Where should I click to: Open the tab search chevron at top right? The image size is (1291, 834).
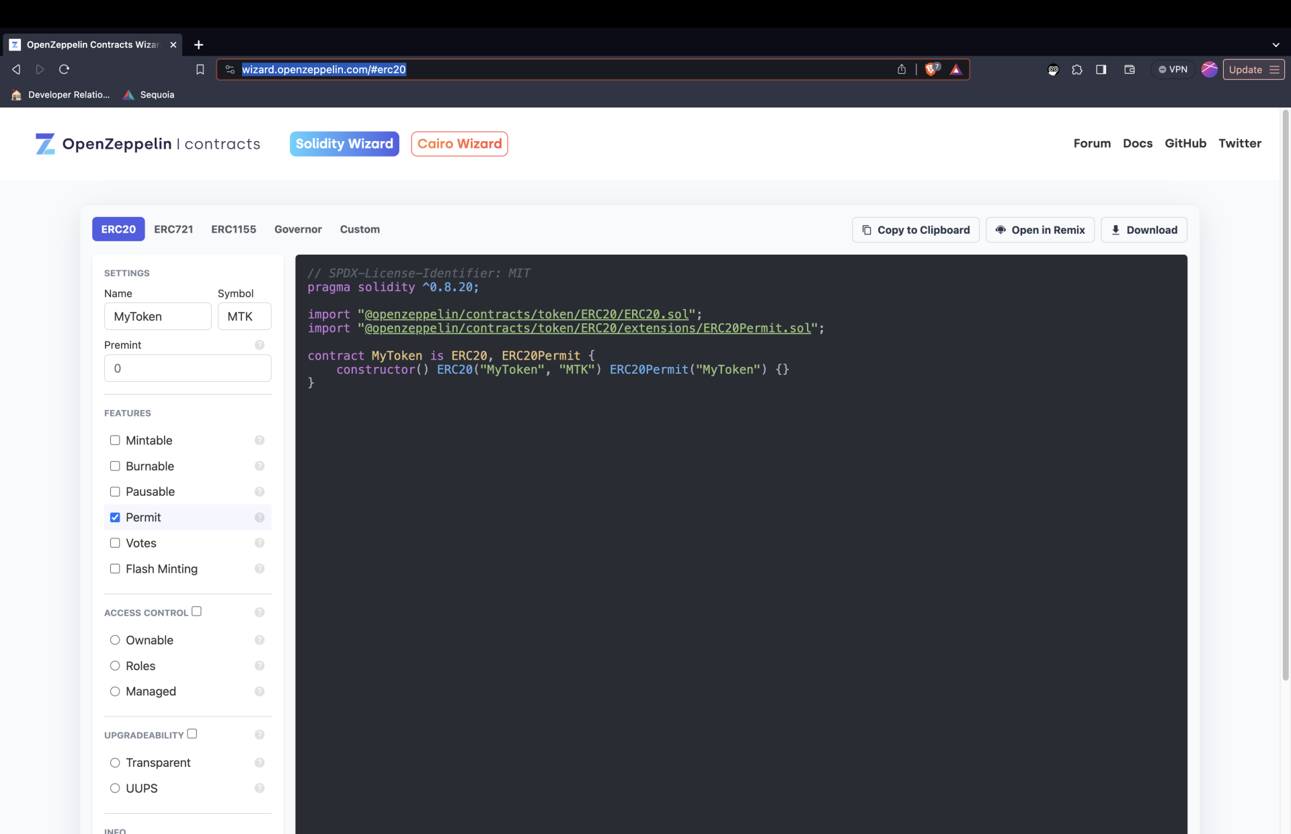[1276, 44]
